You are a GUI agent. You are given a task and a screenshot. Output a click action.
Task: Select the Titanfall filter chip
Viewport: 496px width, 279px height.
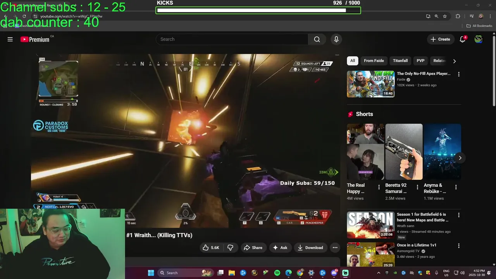(x=400, y=61)
